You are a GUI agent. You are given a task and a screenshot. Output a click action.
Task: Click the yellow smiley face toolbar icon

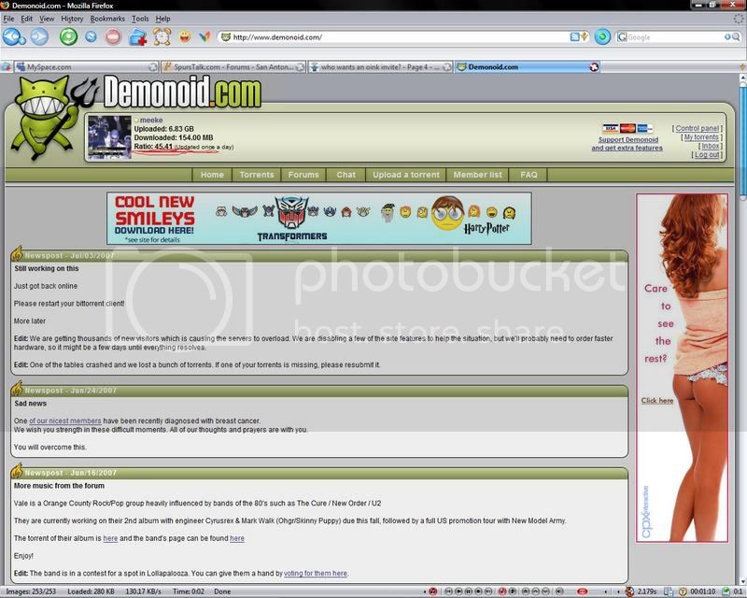pyautogui.click(x=185, y=36)
